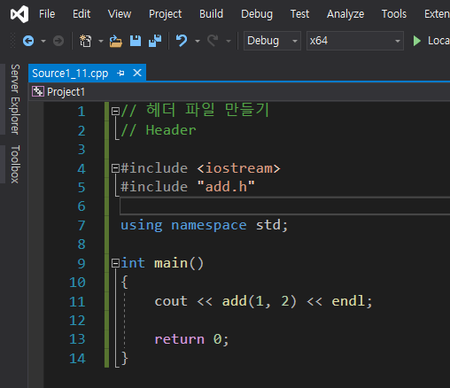Pin the Source1_11.cpp tab
This screenshot has height=388, width=450.
pyautogui.click(x=120, y=74)
